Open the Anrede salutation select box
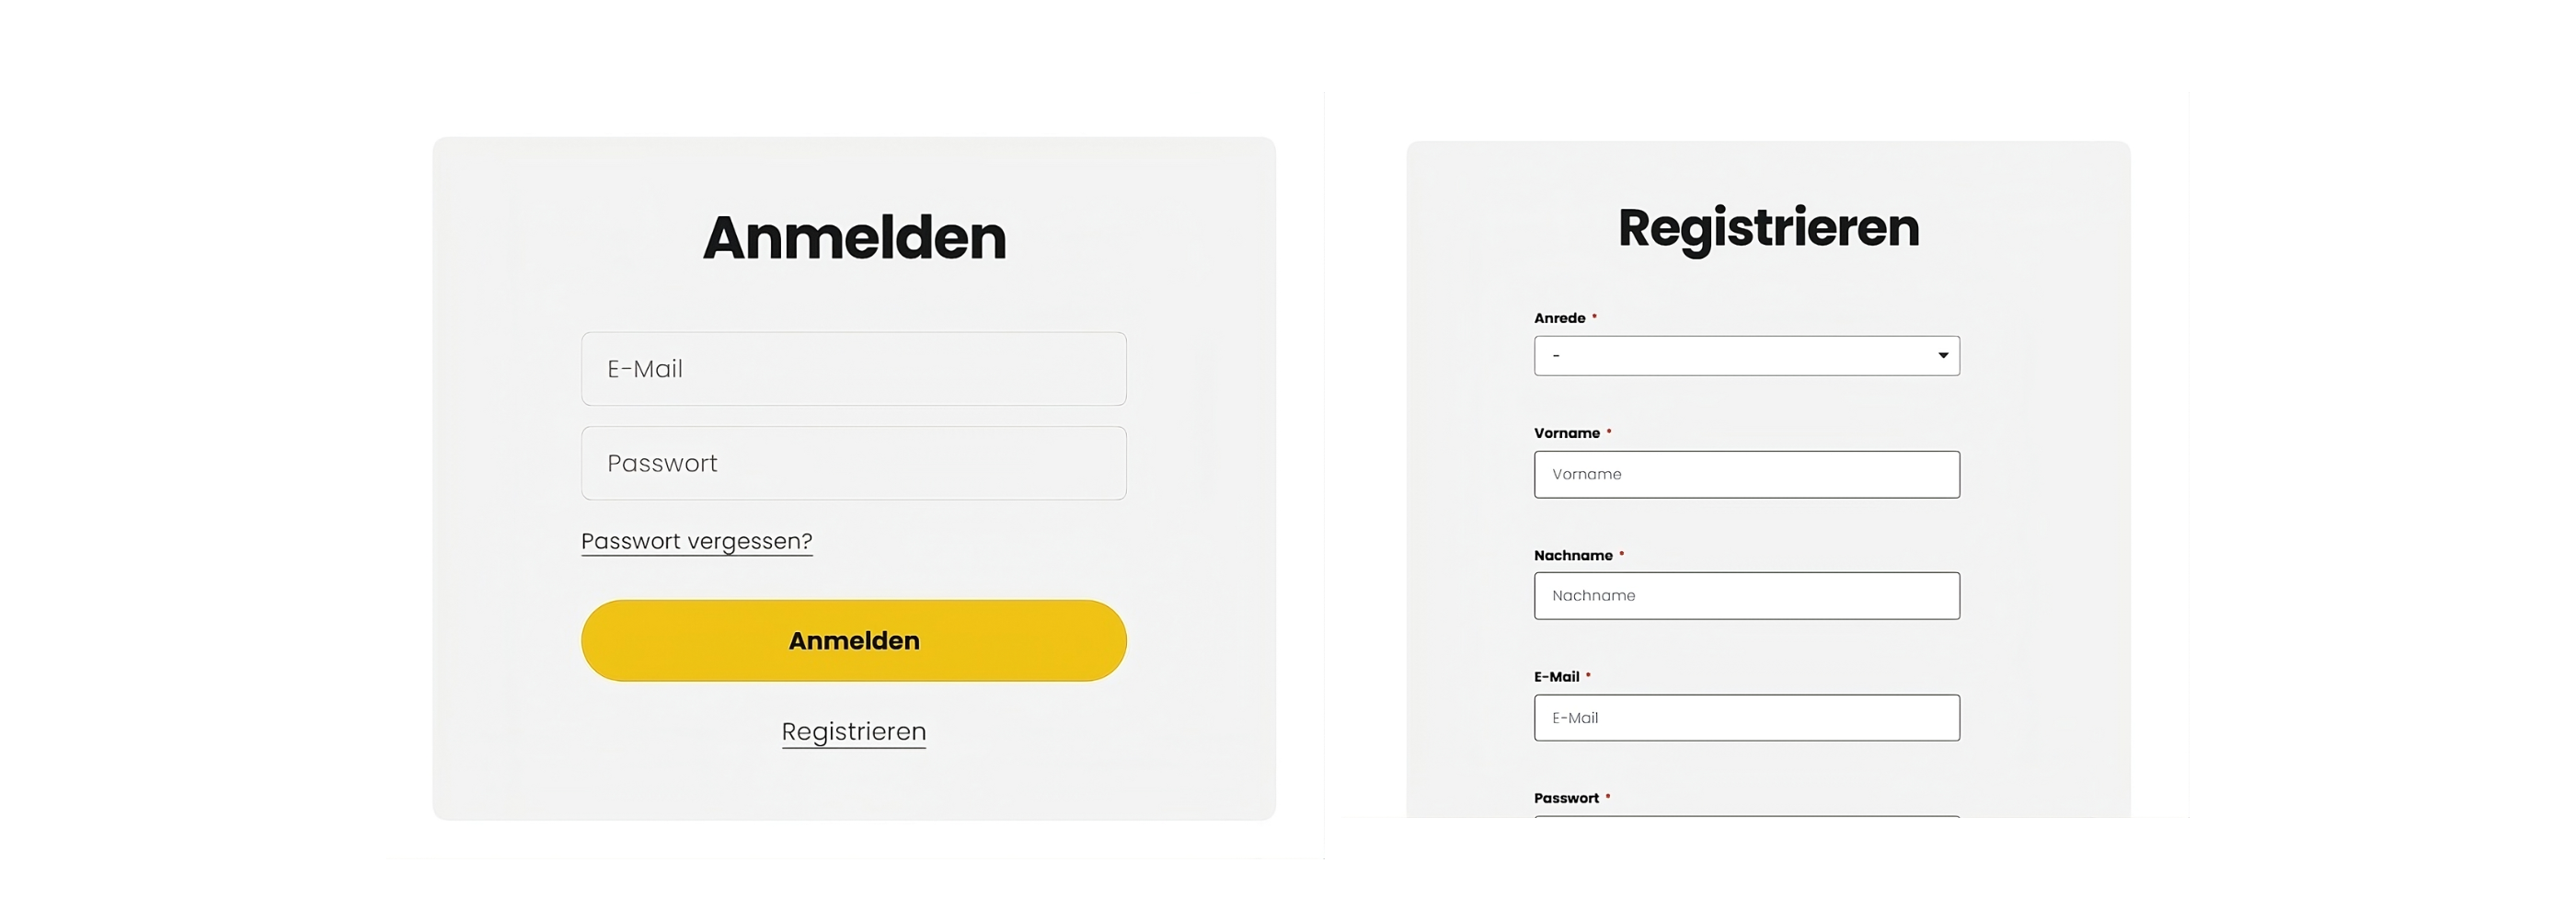The image size is (2576, 920). point(1746,356)
